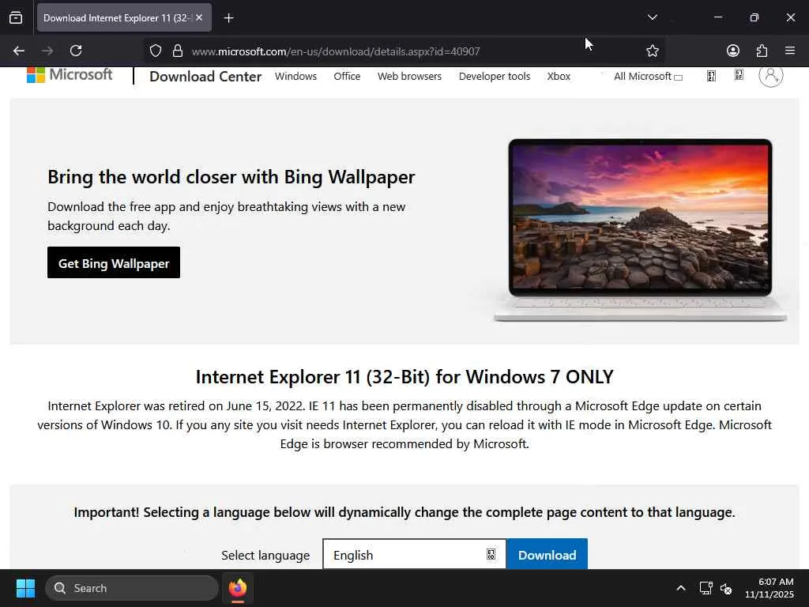Image resolution: width=809 pixels, height=607 pixels.
Task: Click the Select language label
Action: click(x=265, y=556)
